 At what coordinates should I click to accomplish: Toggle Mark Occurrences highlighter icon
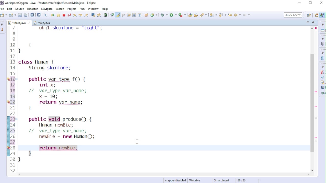[x=118, y=15]
